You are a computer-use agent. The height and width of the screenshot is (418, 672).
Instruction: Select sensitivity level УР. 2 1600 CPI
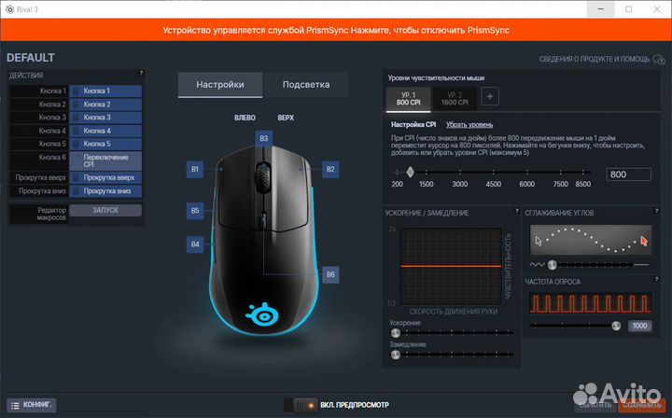pos(455,99)
